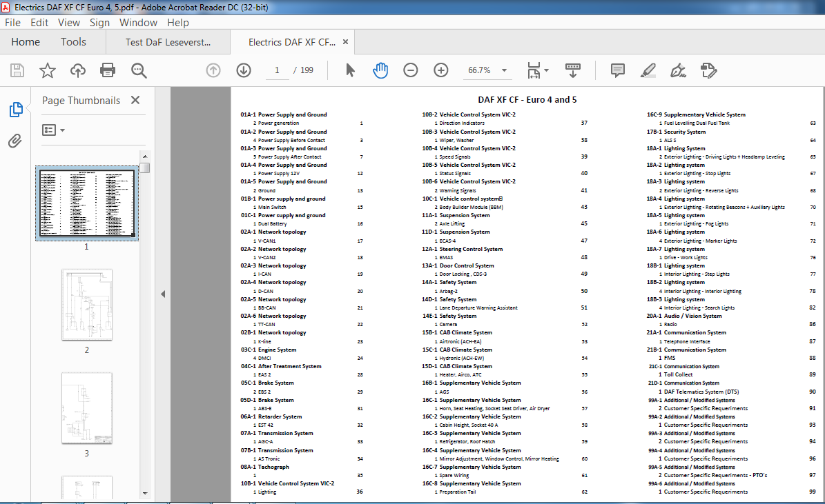Open zoom level dropdown at 66.7%
Image resolution: width=825 pixels, height=504 pixels.
pyautogui.click(x=504, y=70)
